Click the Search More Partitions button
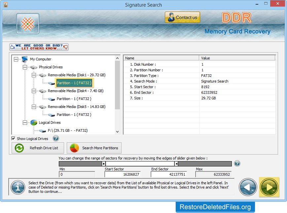Image resolution: width=287 pixels, height=213 pixels. 94,148
